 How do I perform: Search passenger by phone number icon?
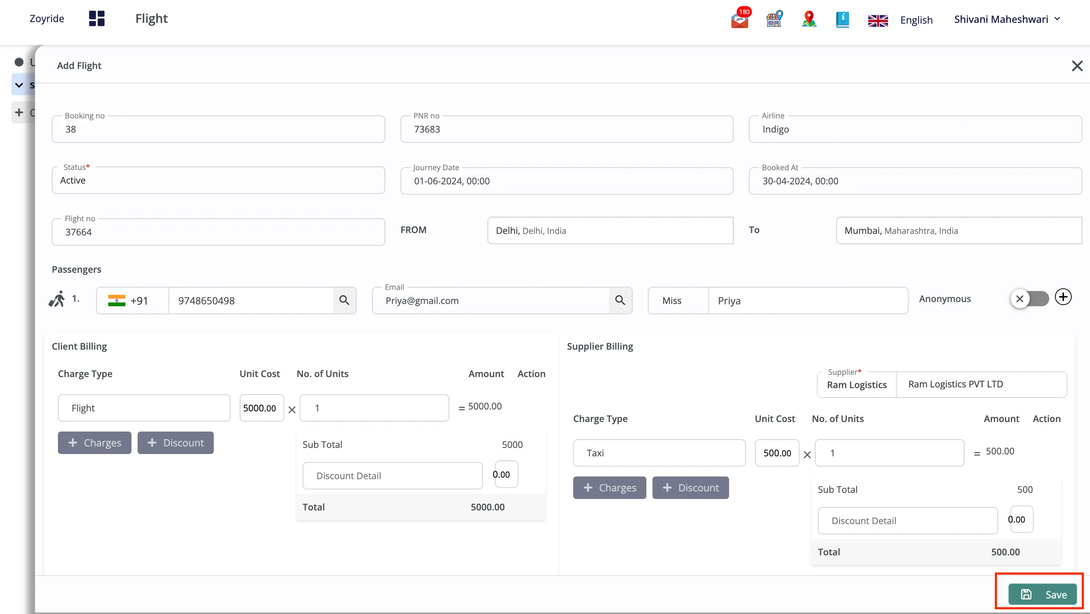click(345, 300)
